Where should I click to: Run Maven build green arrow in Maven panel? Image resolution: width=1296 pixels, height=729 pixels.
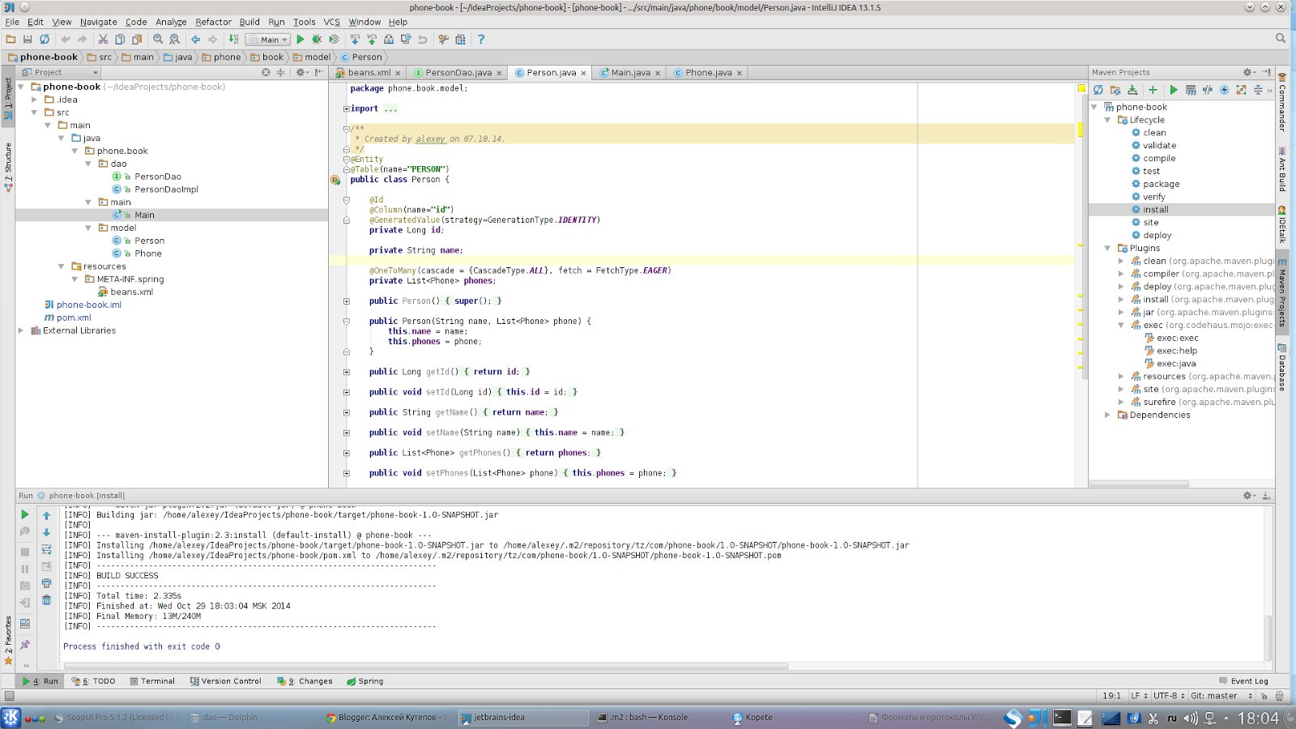[x=1173, y=90]
